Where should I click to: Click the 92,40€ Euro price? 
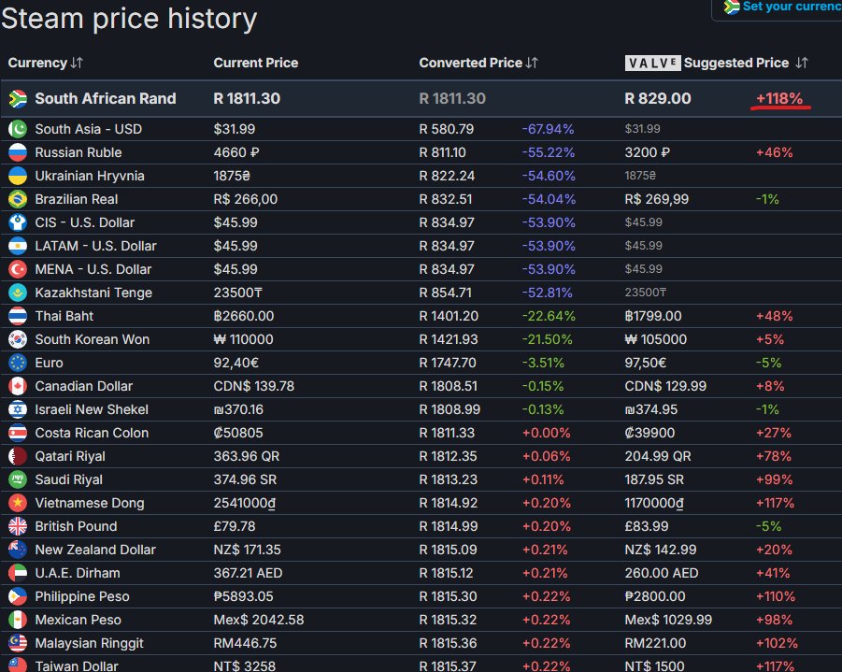(236, 364)
